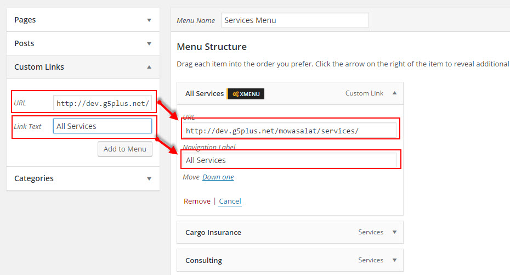
Task: Click the Link Text input field
Action: coord(103,126)
